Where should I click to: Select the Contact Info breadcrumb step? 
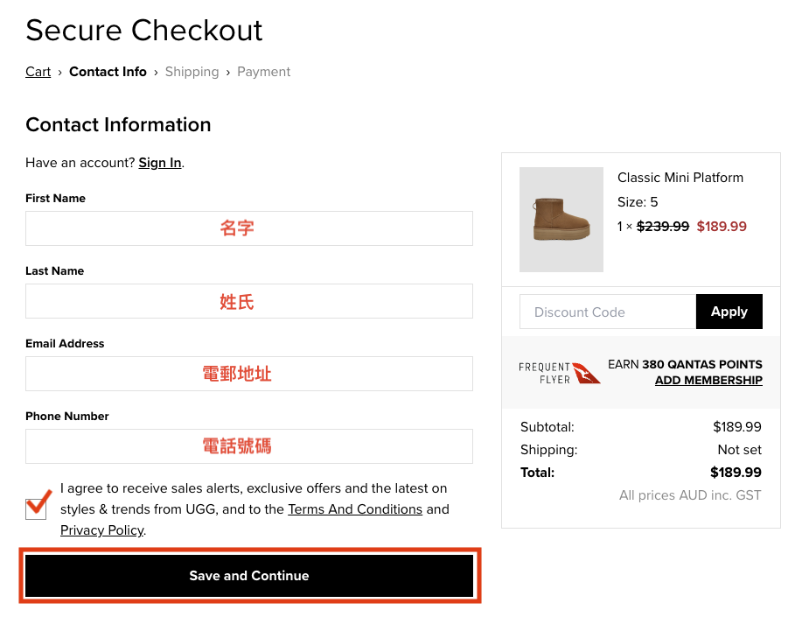point(108,72)
